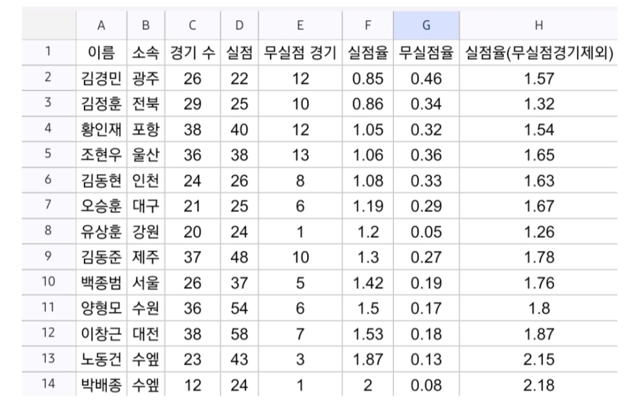Select 노동건's 실점율 cell showing 1.87

(x=367, y=360)
